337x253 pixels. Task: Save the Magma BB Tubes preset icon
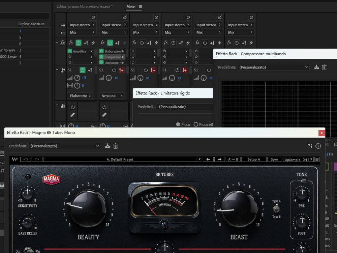pyautogui.click(x=108, y=146)
